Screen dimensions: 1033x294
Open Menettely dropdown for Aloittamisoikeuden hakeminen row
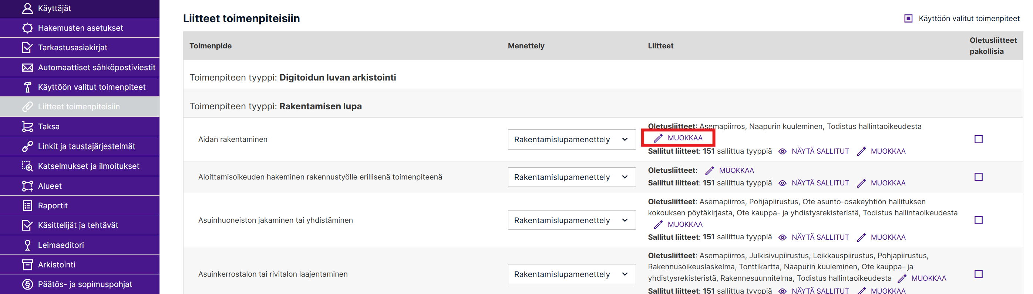(571, 177)
